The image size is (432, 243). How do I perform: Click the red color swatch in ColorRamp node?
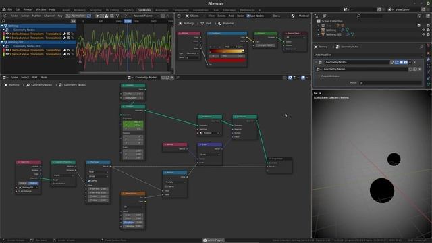pos(227,60)
